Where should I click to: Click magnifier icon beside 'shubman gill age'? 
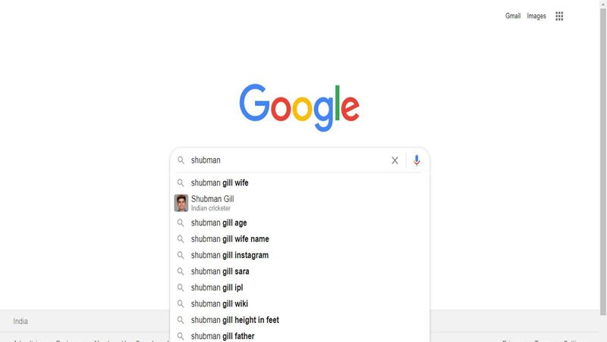[x=181, y=222]
